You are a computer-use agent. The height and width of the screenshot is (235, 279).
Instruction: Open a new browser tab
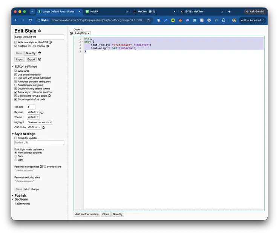coord(229,12)
